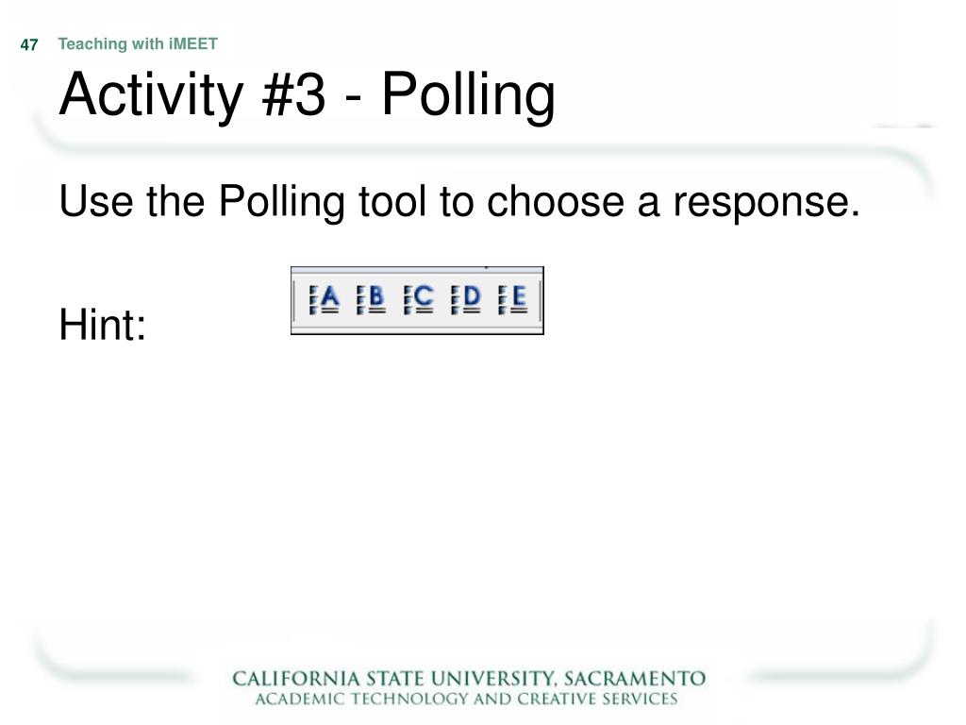Click the bottom border of the polling toolbar image
This screenshot has height=725, width=966.
pos(417,333)
